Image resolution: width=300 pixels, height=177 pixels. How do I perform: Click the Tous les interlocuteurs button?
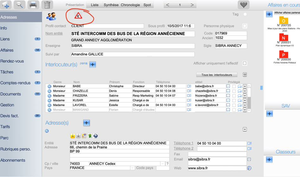coord(217,75)
